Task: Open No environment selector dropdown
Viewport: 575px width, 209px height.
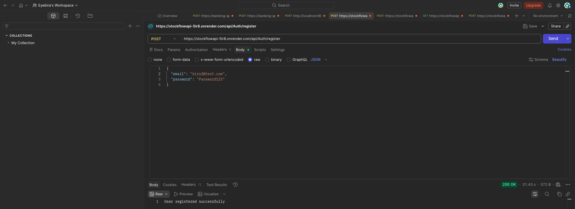Action: pos(548,16)
